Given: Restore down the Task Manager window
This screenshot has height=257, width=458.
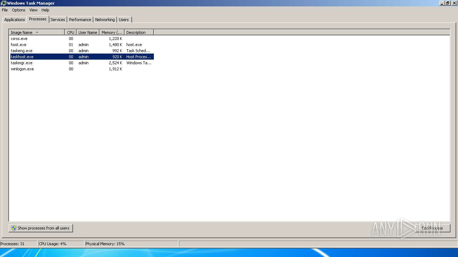Looking at the screenshot, I should [x=448, y=3].
